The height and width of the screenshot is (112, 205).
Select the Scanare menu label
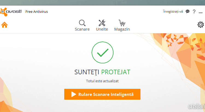(82, 29)
